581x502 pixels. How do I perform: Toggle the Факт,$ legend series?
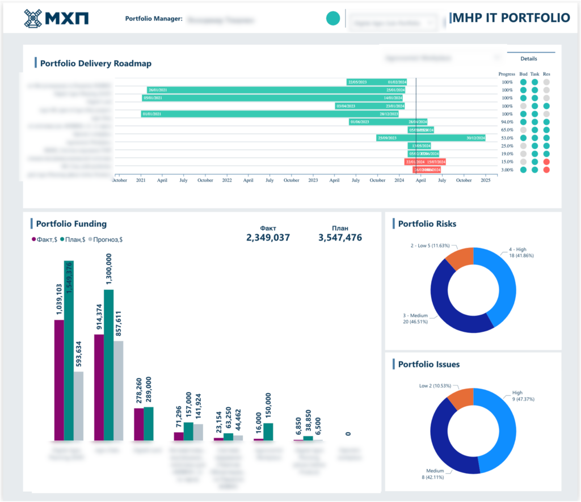[44, 240]
